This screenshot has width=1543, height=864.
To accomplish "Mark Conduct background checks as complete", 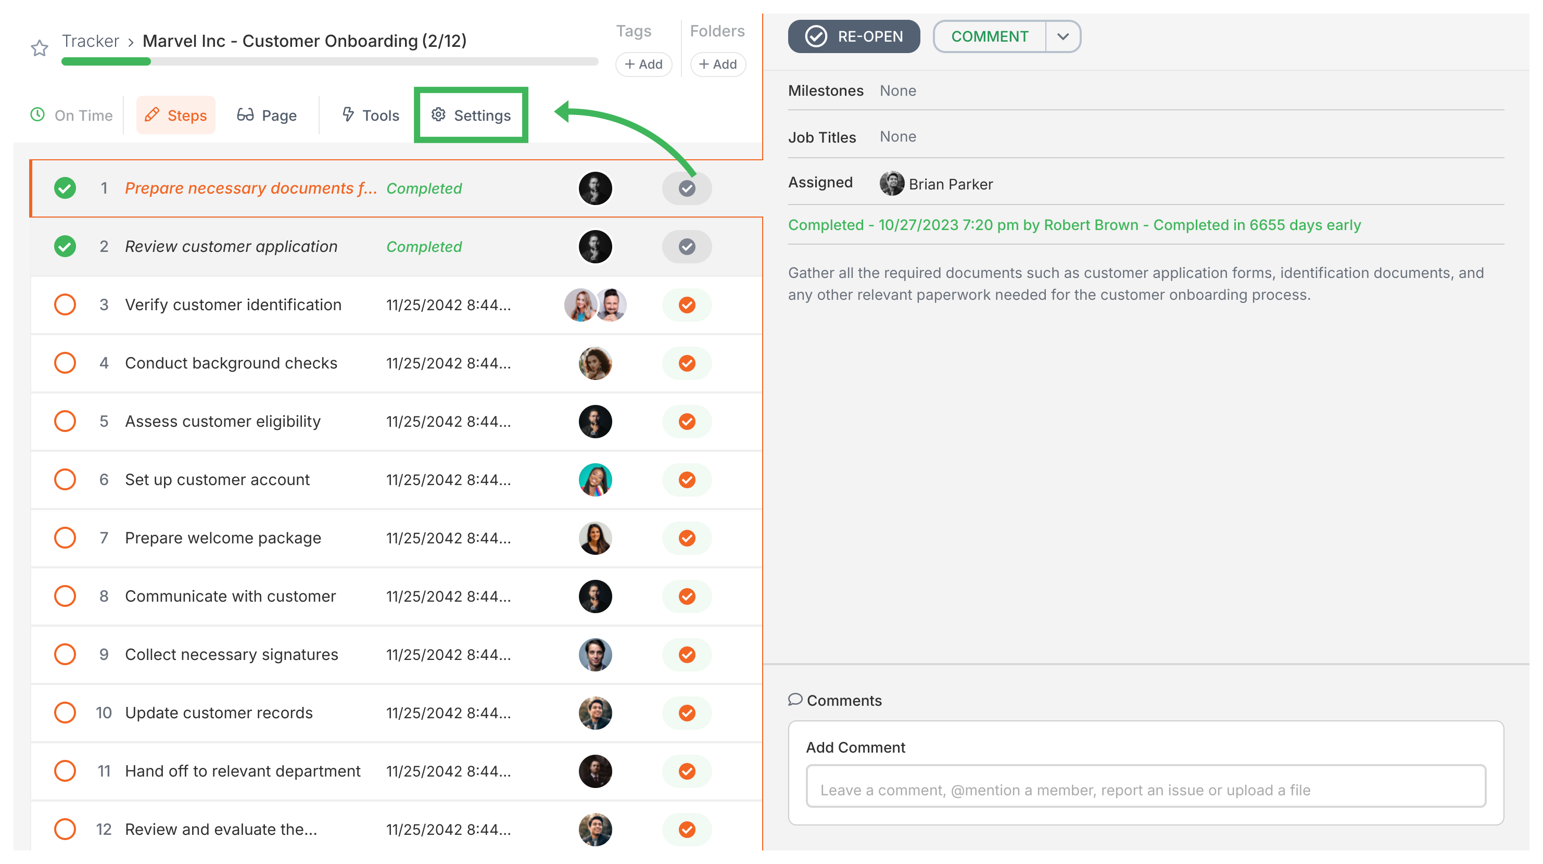I will click(687, 363).
